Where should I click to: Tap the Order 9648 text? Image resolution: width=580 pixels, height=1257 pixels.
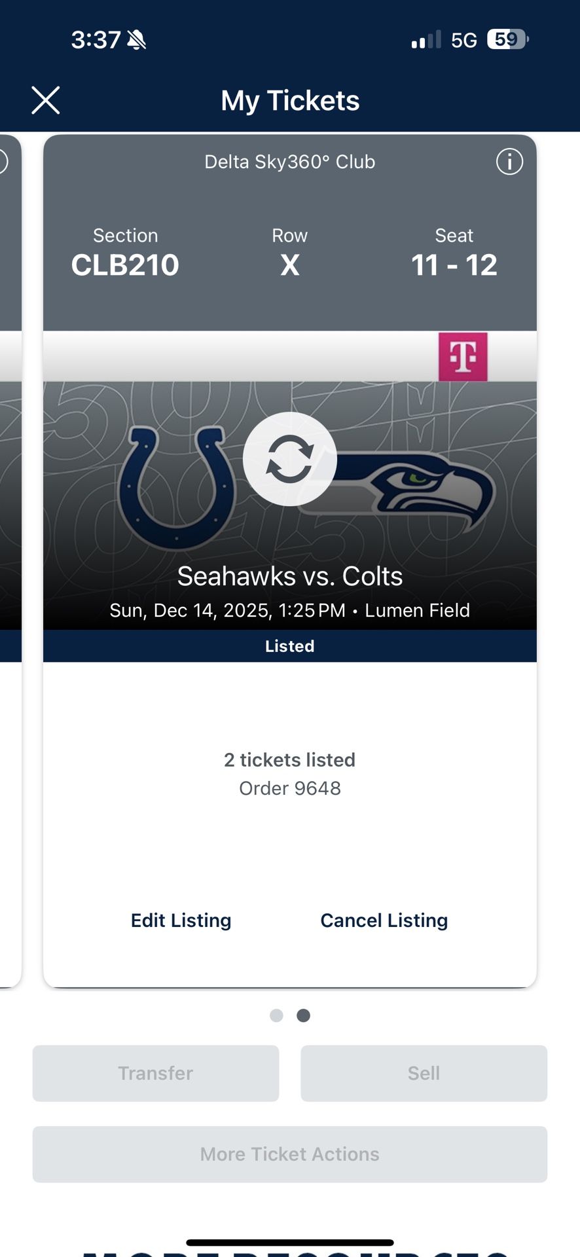290,788
